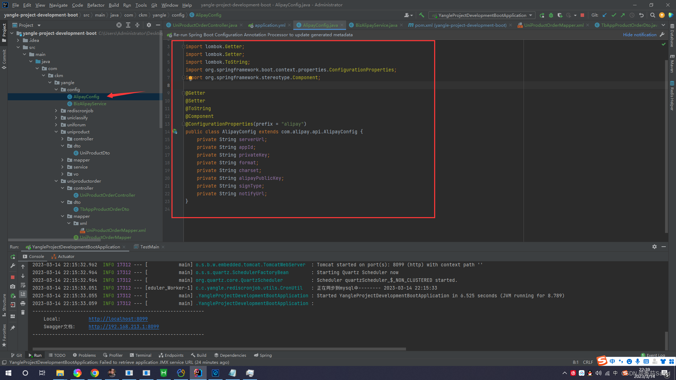
Task: Open run configuration dropdown YangleProjectDevelopmentBootApplication
Action: tap(482, 15)
